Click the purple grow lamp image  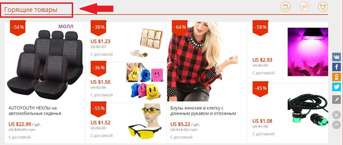click(x=308, y=52)
